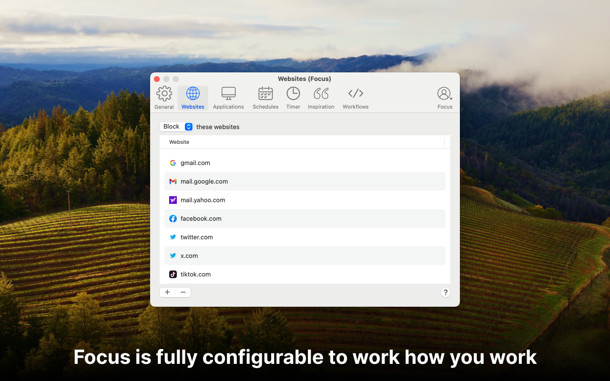Select the twitter.com row

point(305,237)
